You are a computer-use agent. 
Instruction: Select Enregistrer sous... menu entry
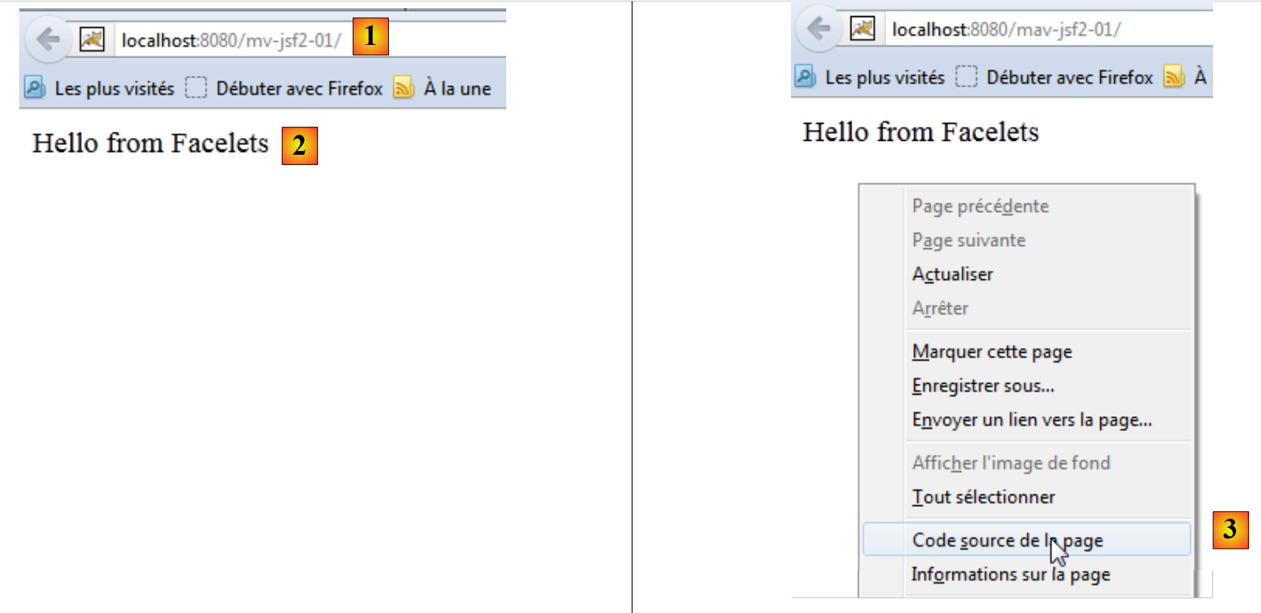(x=983, y=385)
